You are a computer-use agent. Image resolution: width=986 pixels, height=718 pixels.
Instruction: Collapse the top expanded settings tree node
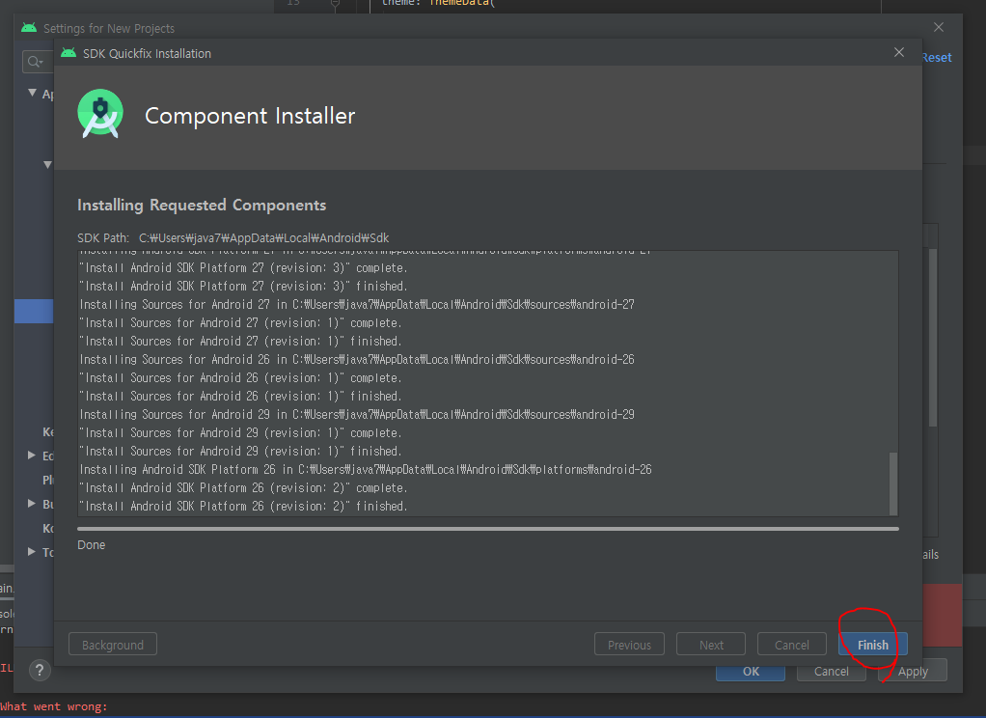point(32,93)
